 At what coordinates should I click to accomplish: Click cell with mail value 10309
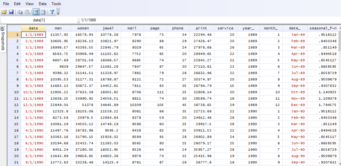[132, 105]
